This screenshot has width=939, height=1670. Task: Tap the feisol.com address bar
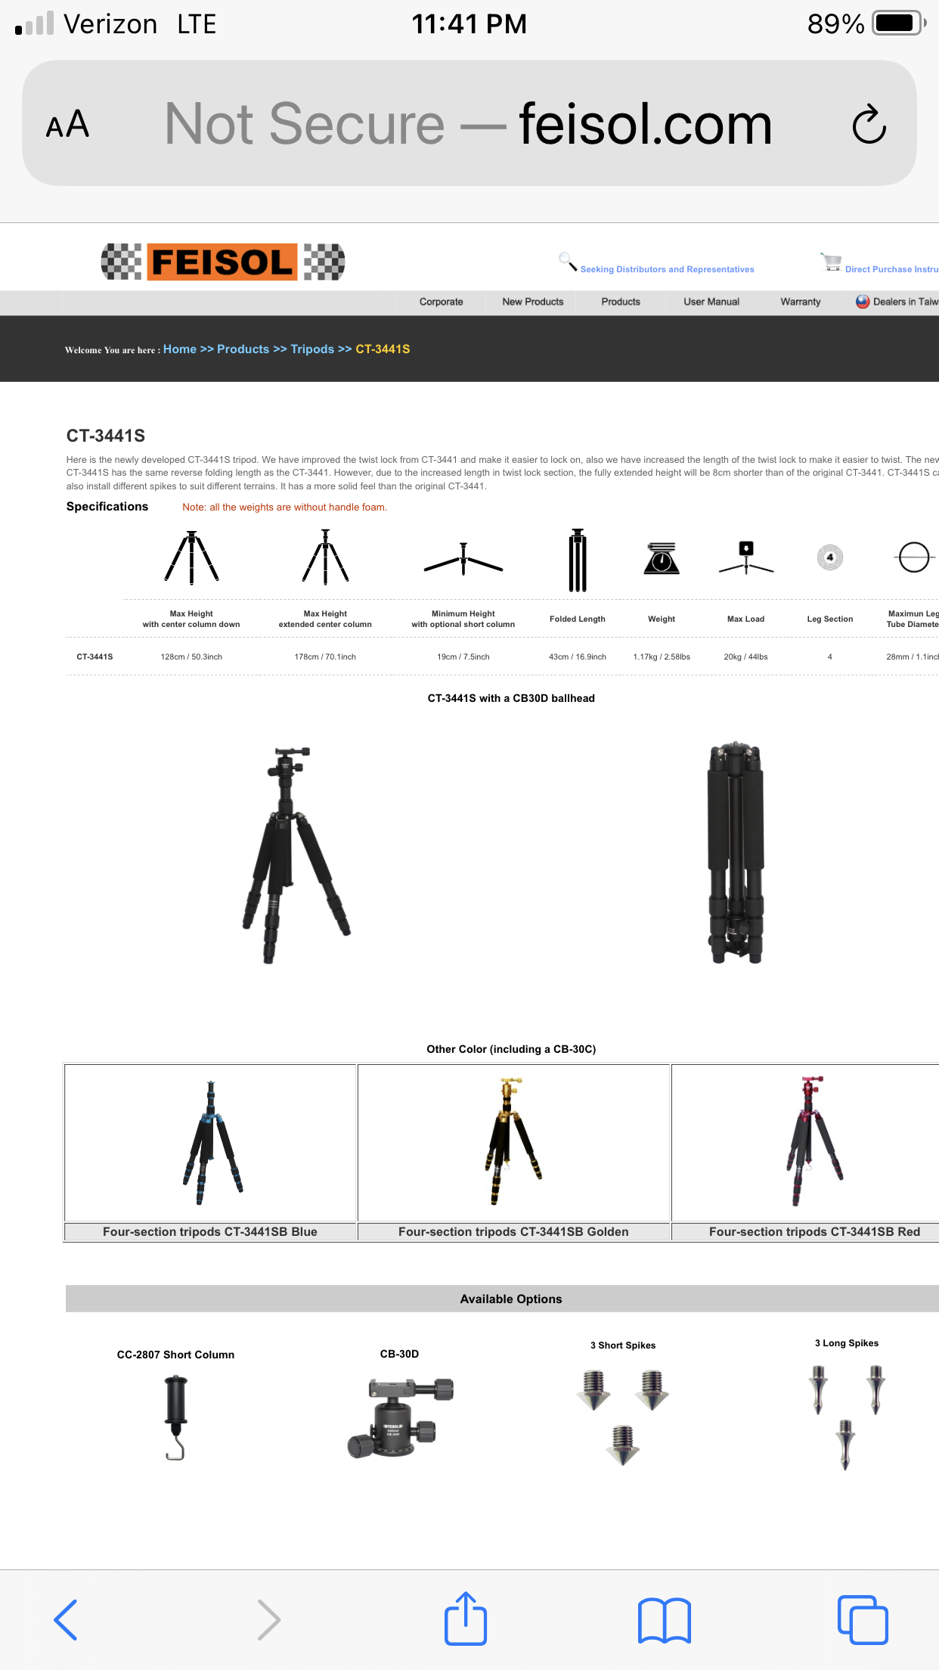point(469,123)
